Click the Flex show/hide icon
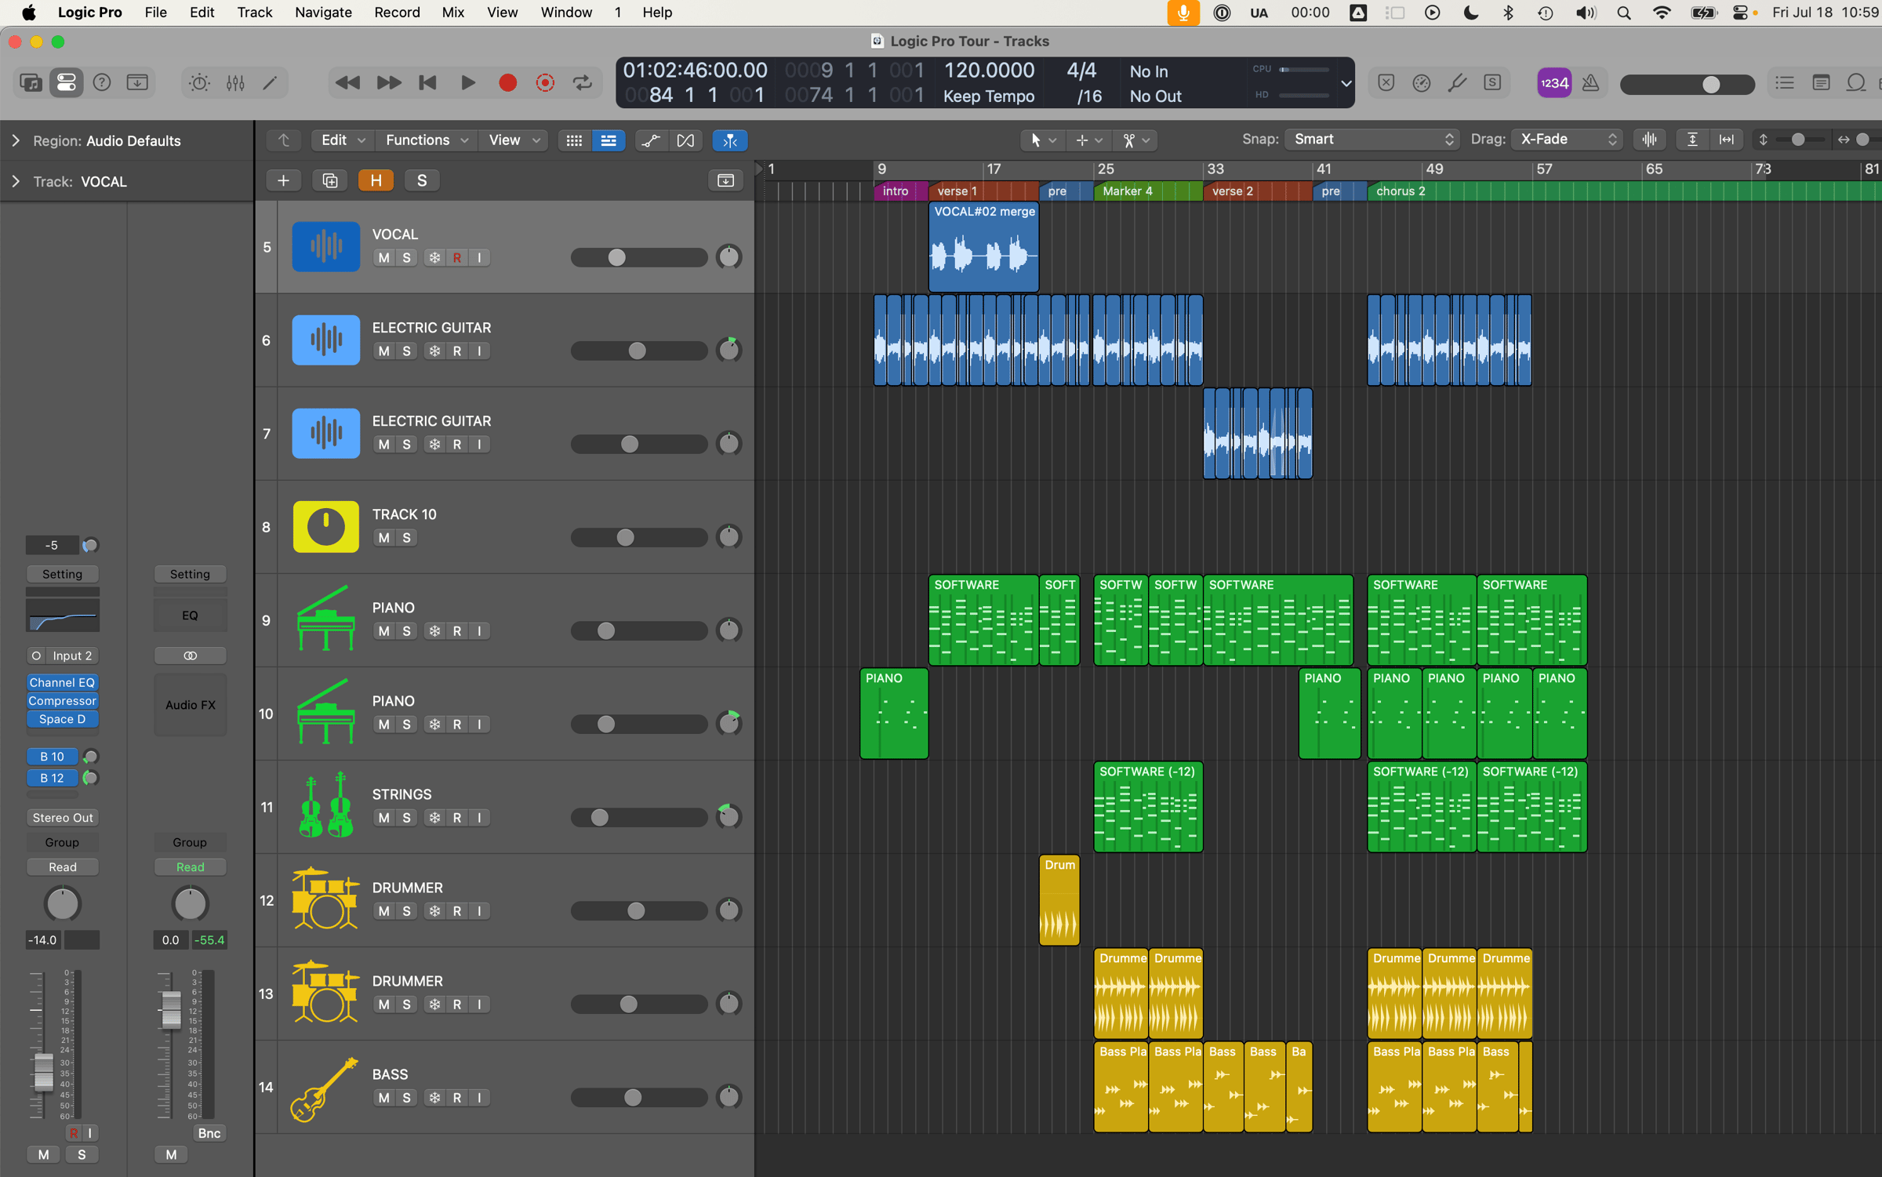The width and height of the screenshot is (1882, 1177). click(685, 140)
